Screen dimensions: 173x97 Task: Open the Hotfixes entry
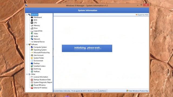[37, 72]
